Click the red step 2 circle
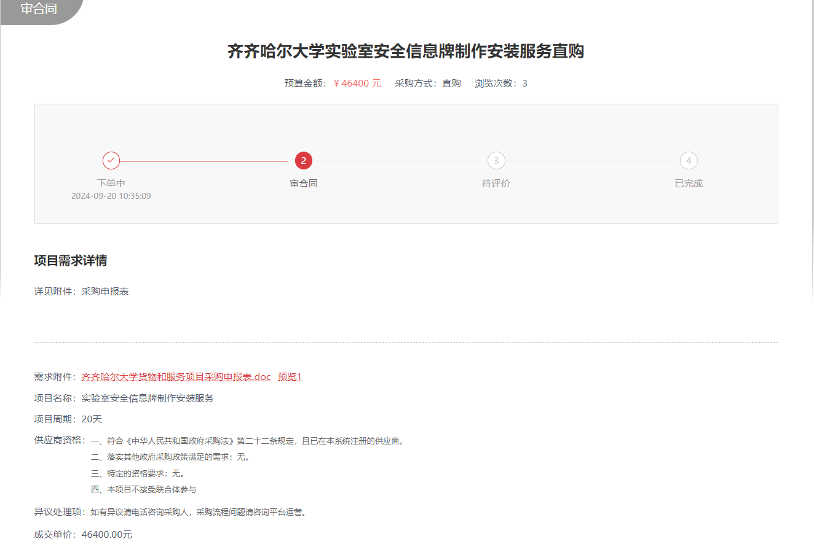Screen dimensions: 814x547 [304, 161]
